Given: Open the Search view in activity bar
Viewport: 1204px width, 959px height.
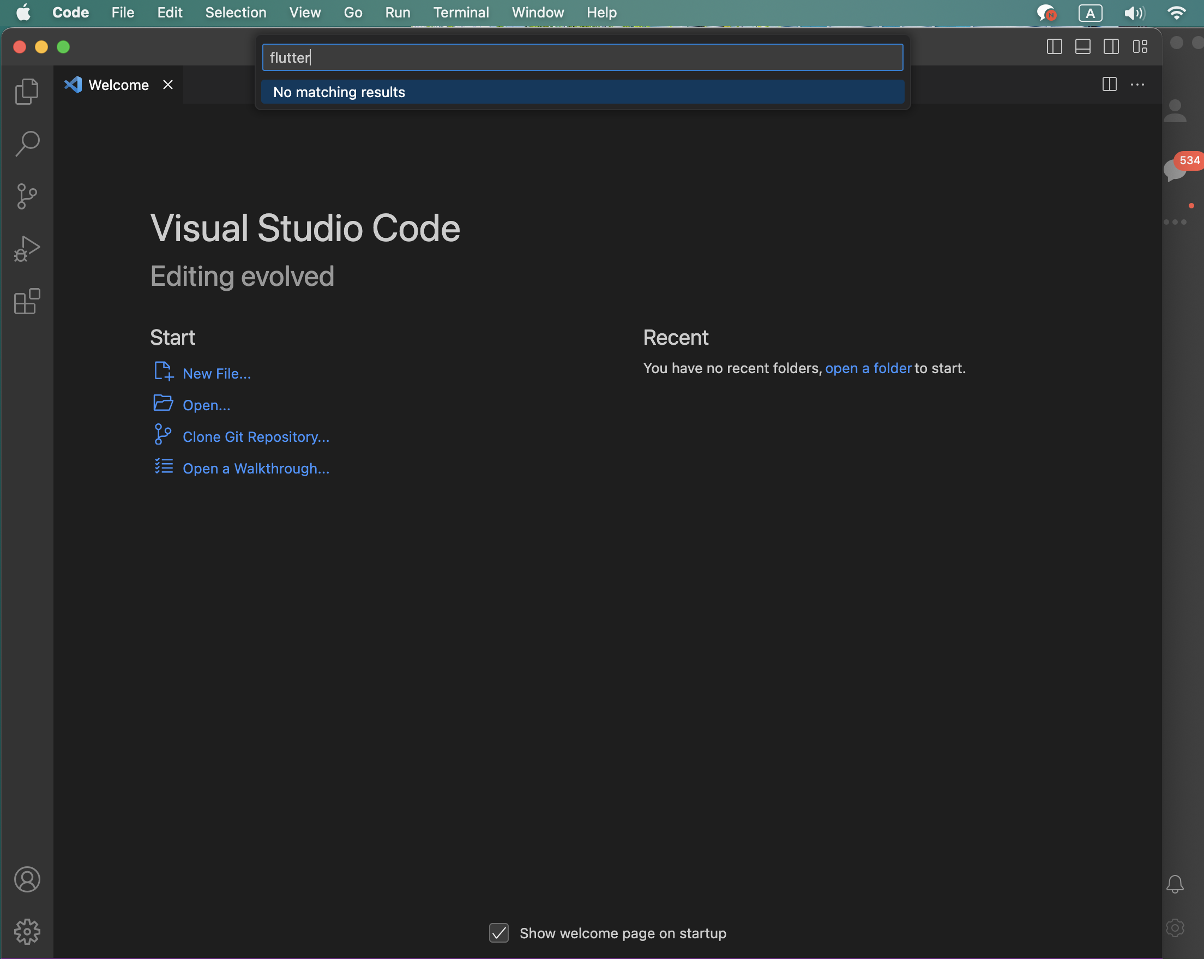Looking at the screenshot, I should [27, 143].
